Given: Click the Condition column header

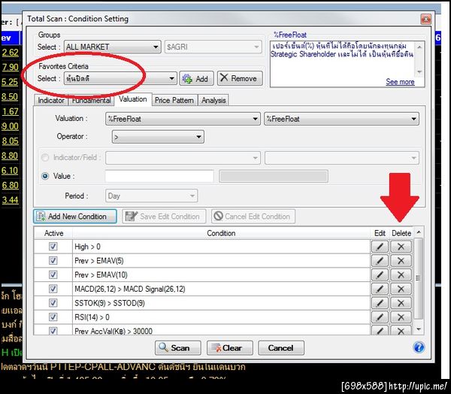Looking at the screenshot, I should (x=221, y=233).
